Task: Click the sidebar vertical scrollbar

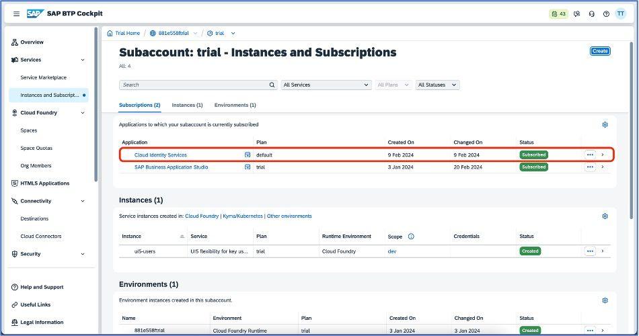Action: click(96, 104)
